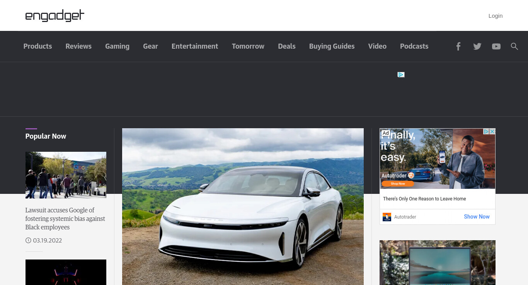Click the Autotrader logo icon below ad

coord(387,217)
